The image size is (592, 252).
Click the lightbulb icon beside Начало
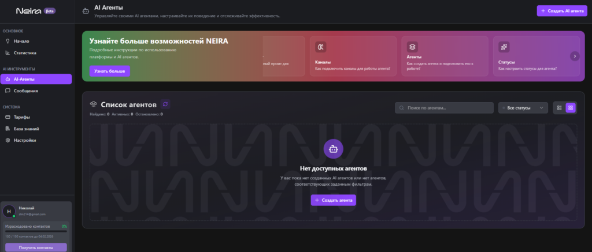[x=8, y=41]
